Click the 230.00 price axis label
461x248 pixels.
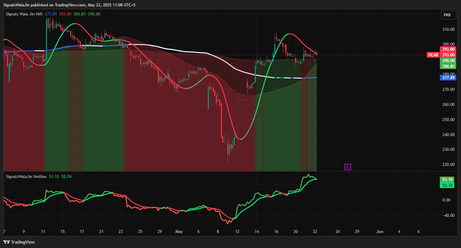tap(449, 149)
